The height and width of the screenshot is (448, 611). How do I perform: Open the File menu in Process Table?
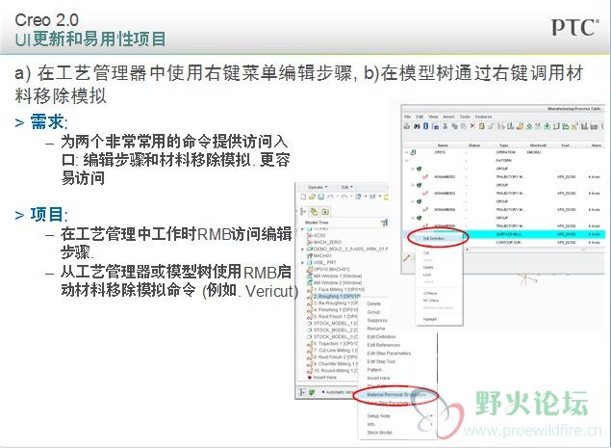407,117
